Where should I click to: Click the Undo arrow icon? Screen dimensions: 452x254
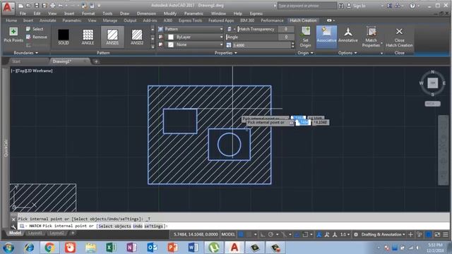tap(61, 6)
